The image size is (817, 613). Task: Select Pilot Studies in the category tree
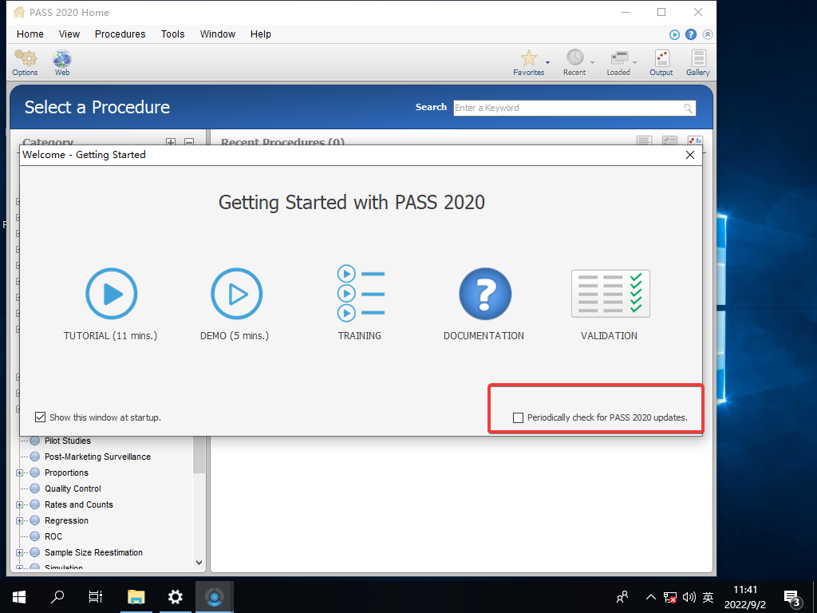(x=68, y=441)
